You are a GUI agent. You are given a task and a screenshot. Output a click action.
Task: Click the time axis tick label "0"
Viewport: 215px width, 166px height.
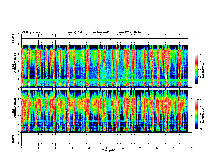pos(21,148)
